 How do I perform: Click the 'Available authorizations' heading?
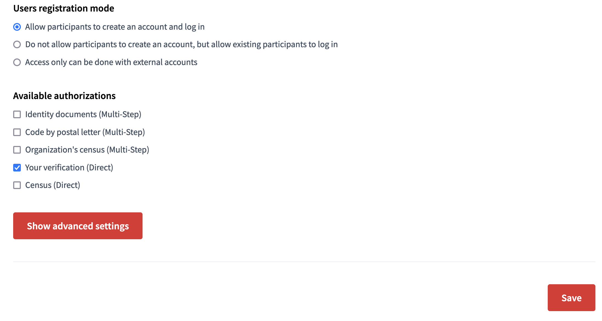click(x=64, y=96)
